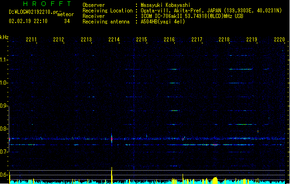Image resolution: width=290 pixels, height=184 pixels.
Task: Click the A504HB(yagi 4el) antenna text
Action: (x=163, y=22)
